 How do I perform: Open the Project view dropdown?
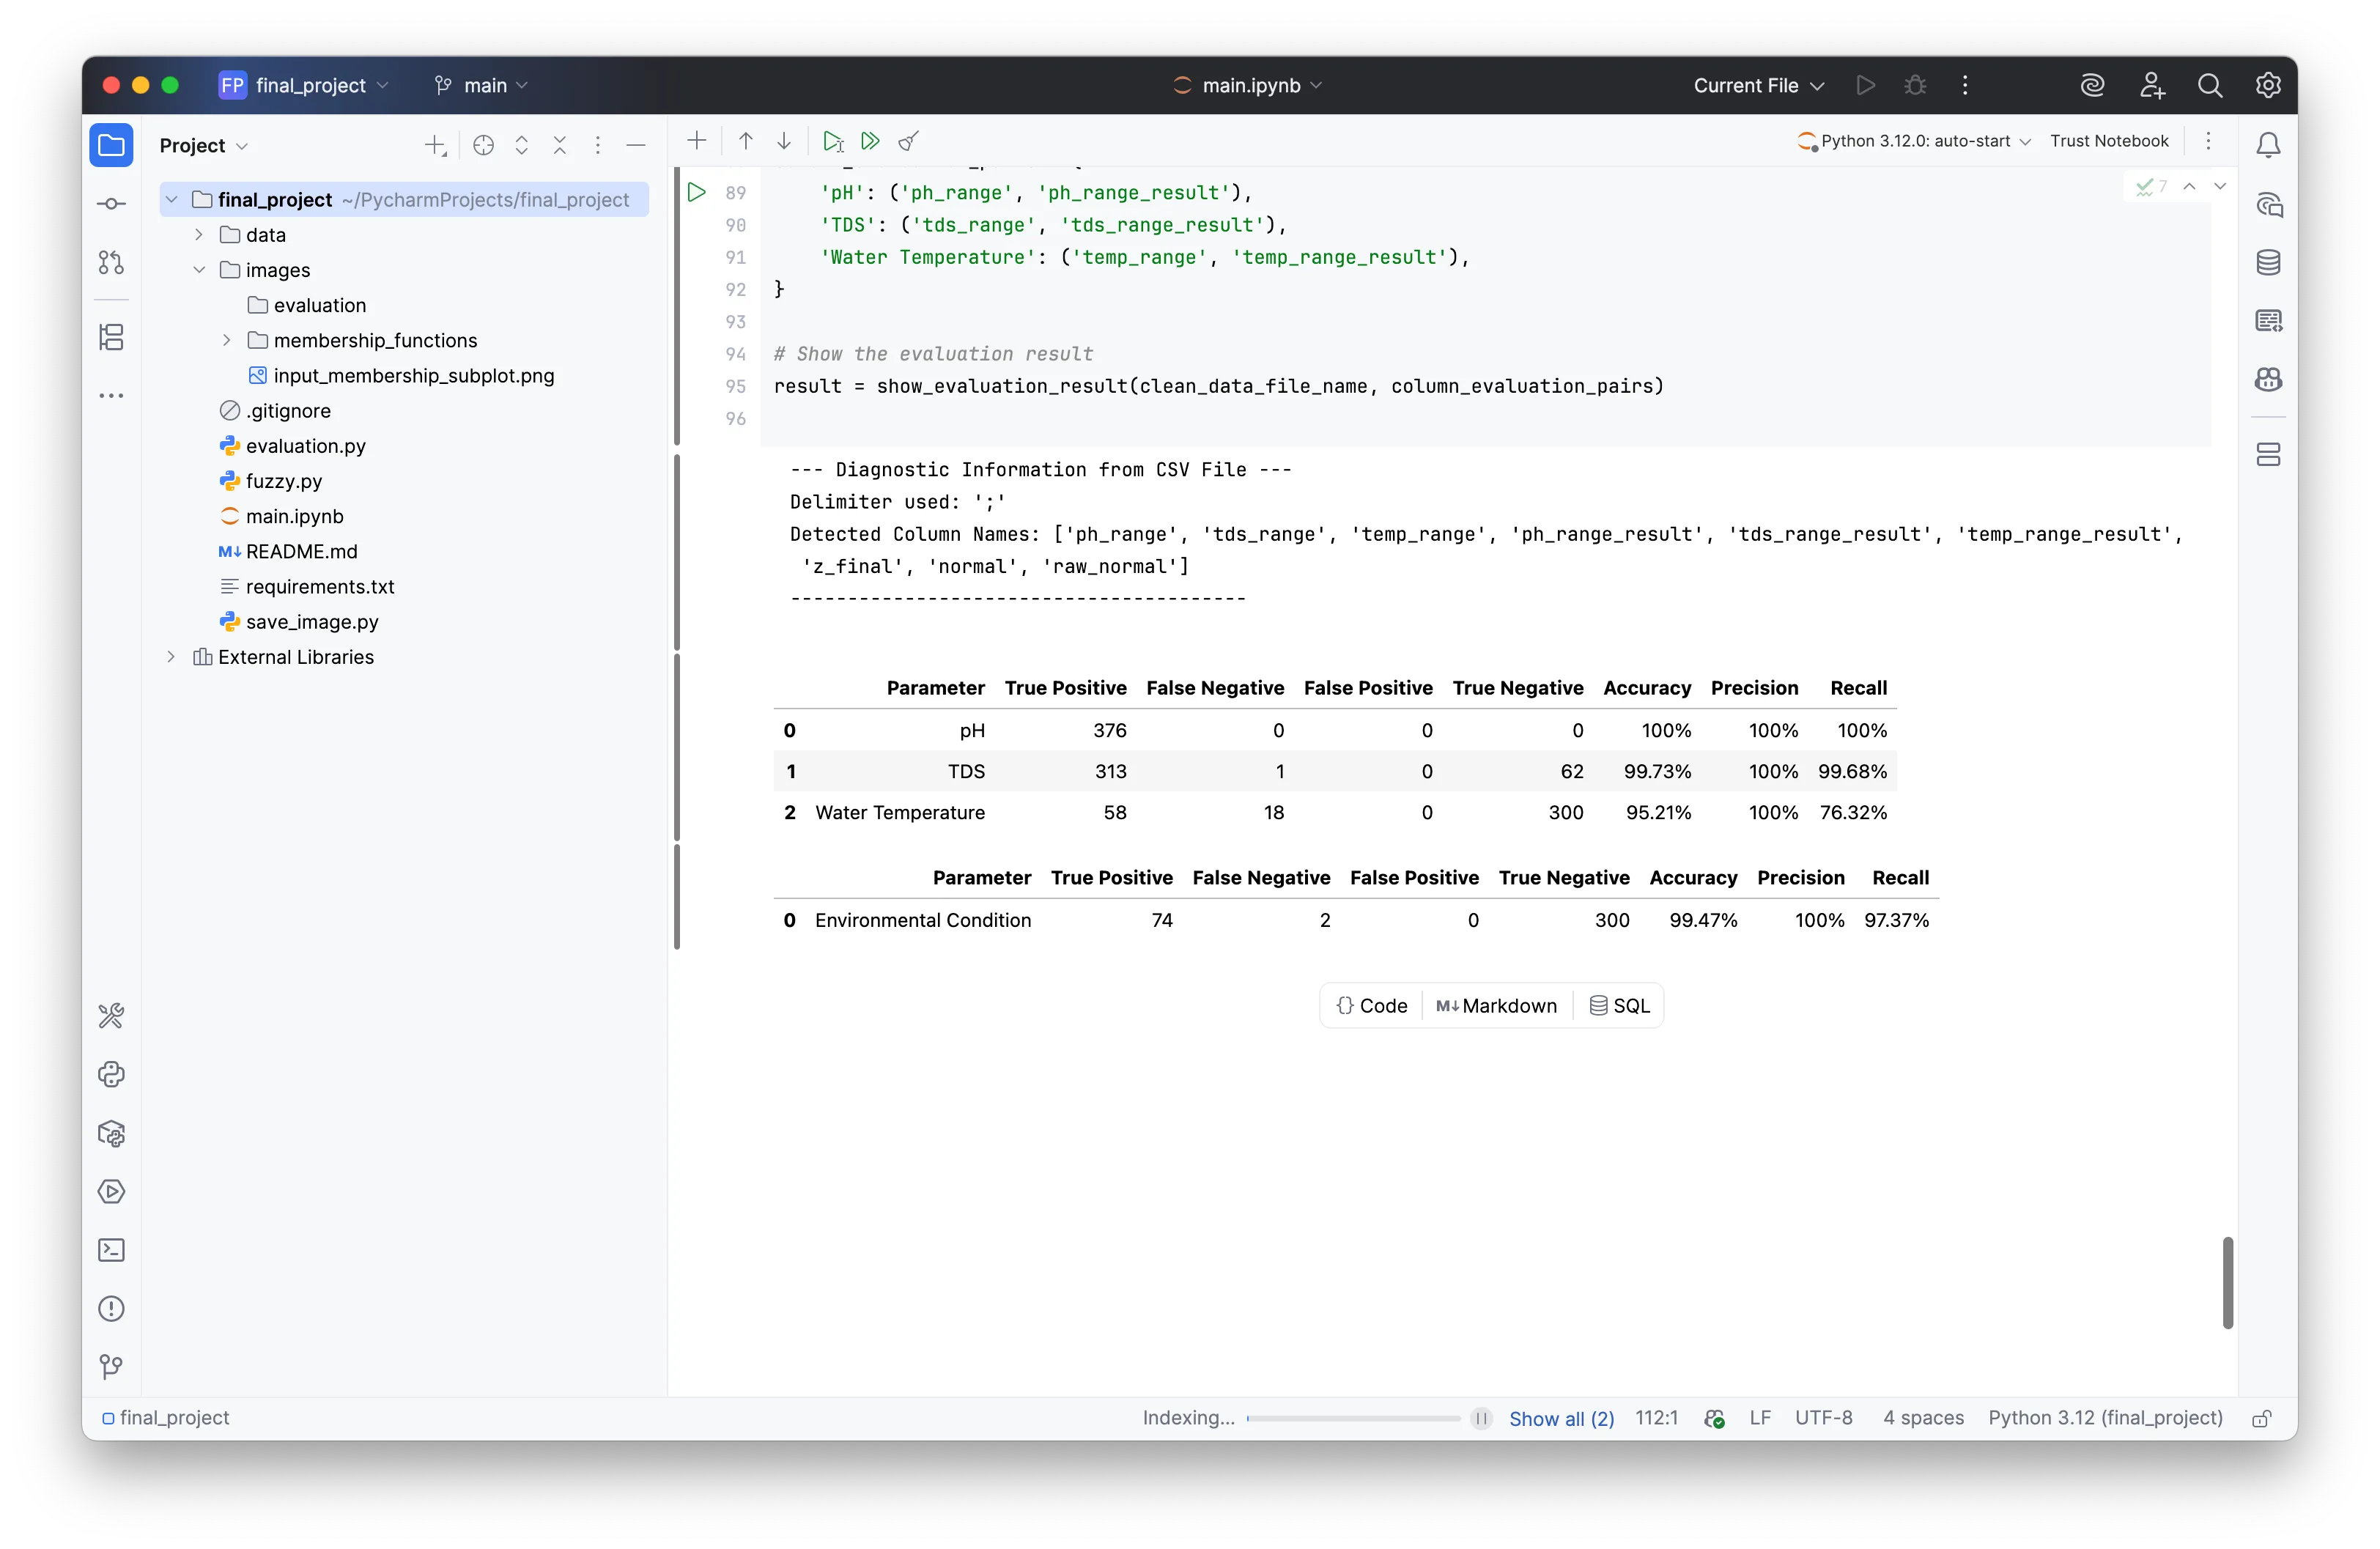[203, 146]
